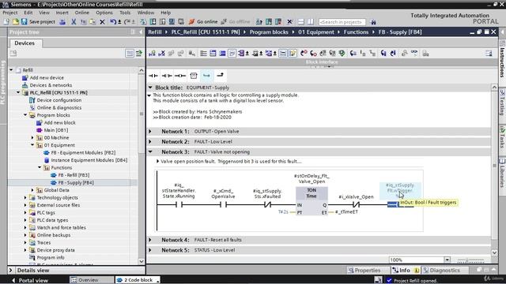The image size is (506, 284).
Task: Insert an output coil instruction
Action: coord(180,76)
